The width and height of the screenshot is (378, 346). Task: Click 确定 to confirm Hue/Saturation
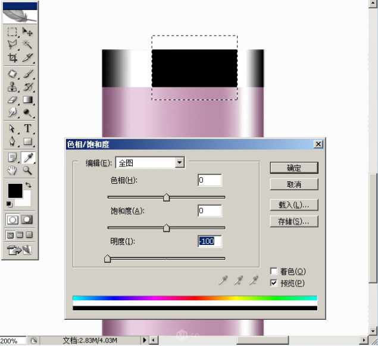[x=293, y=168]
